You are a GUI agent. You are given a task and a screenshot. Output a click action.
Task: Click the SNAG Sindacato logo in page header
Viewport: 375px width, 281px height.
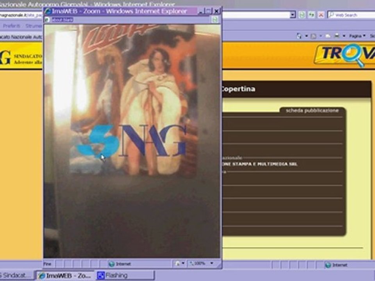coord(21,57)
